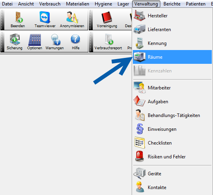Screen dimensions: 213x195
Task: Generate the Verbrauchsreport
Action: [x=108, y=42]
